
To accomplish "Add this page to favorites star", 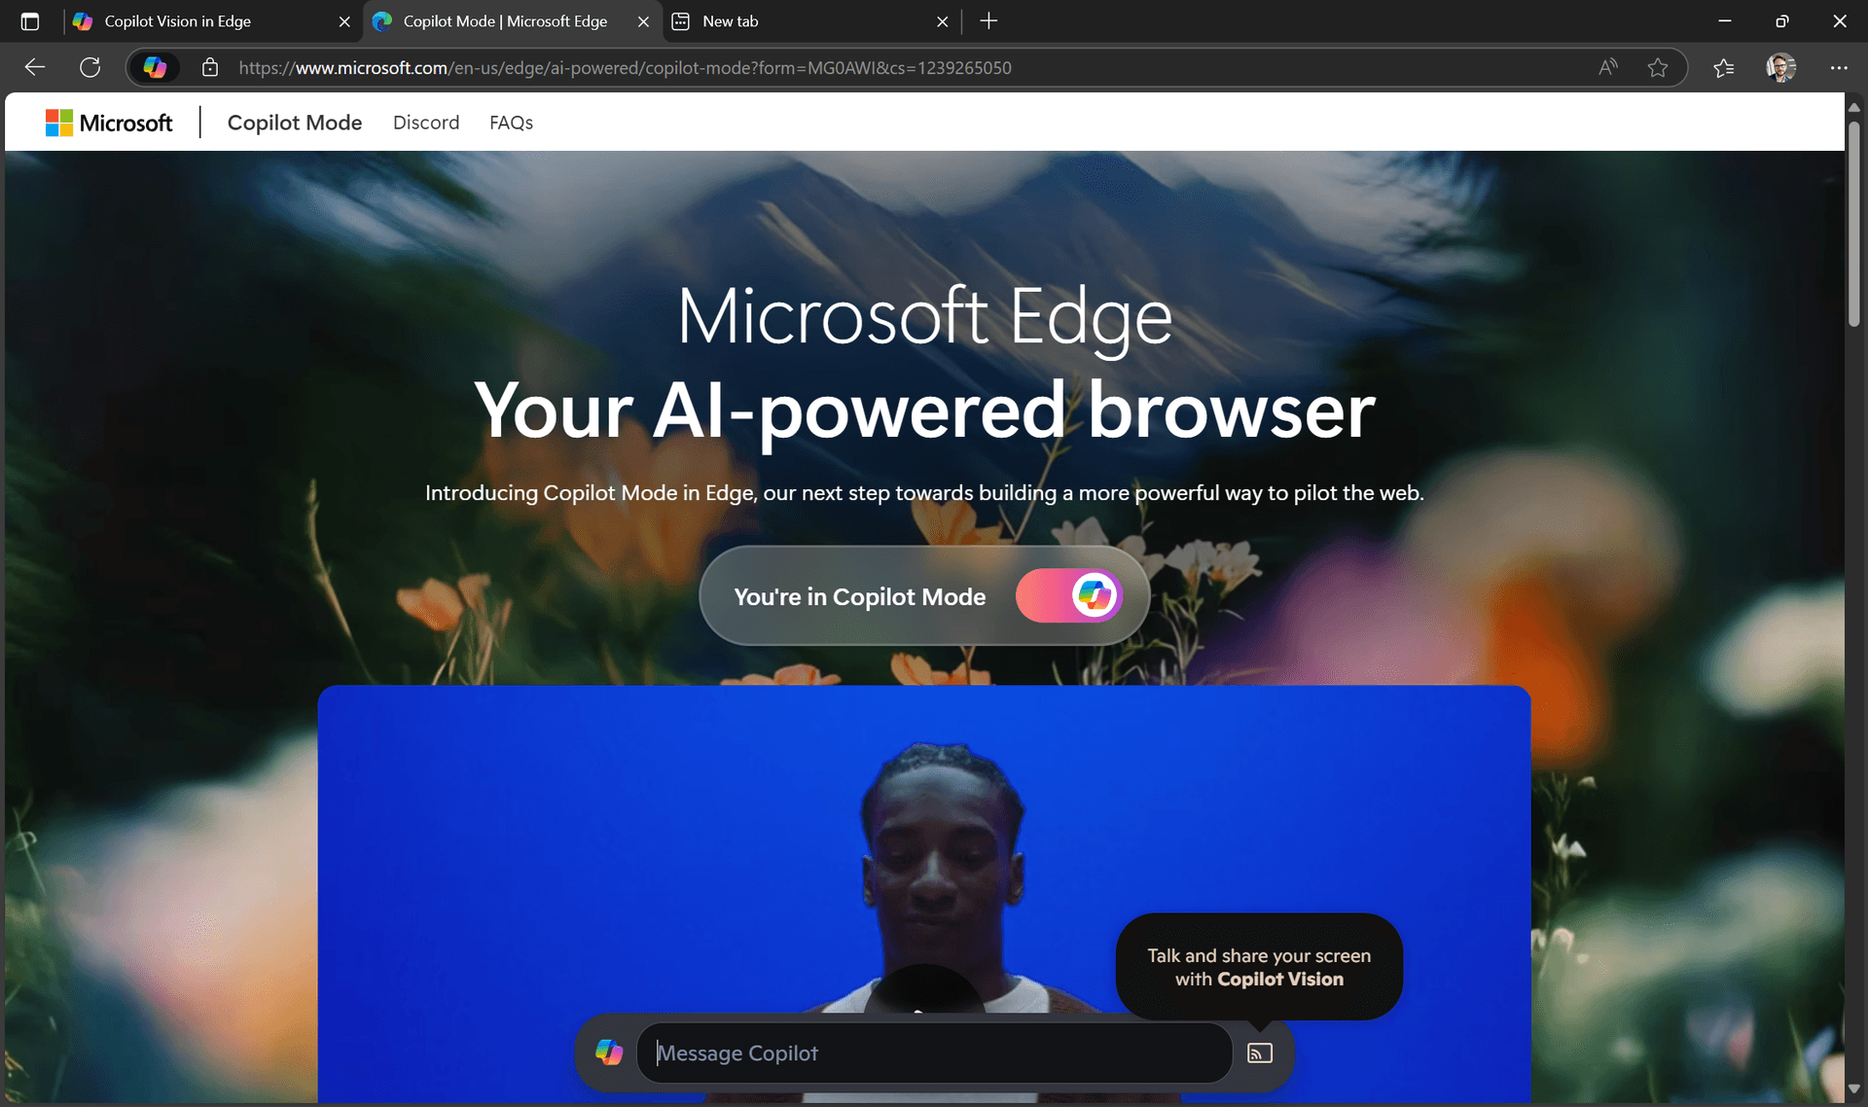I will tap(1658, 67).
